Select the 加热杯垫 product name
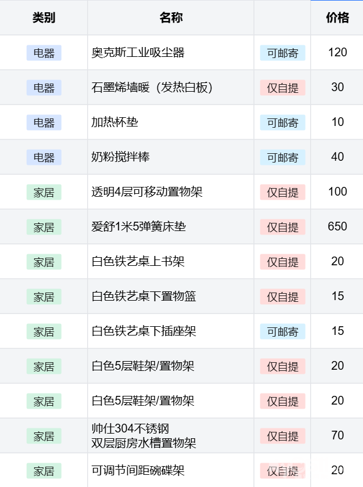This screenshot has width=363, height=487. tap(115, 122)
